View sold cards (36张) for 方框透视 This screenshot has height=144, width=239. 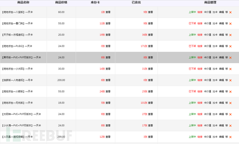click(150, 35)
